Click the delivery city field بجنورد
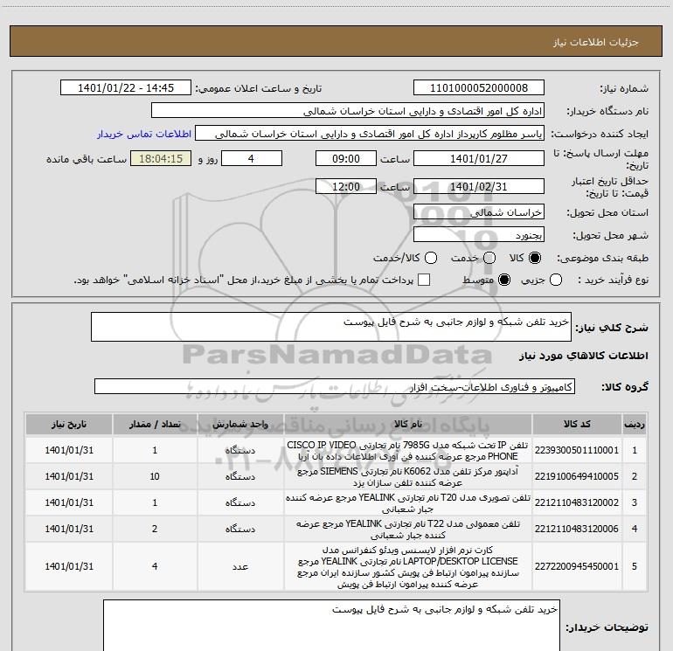This screenshot has width=673, height=651. coord(479,234)
